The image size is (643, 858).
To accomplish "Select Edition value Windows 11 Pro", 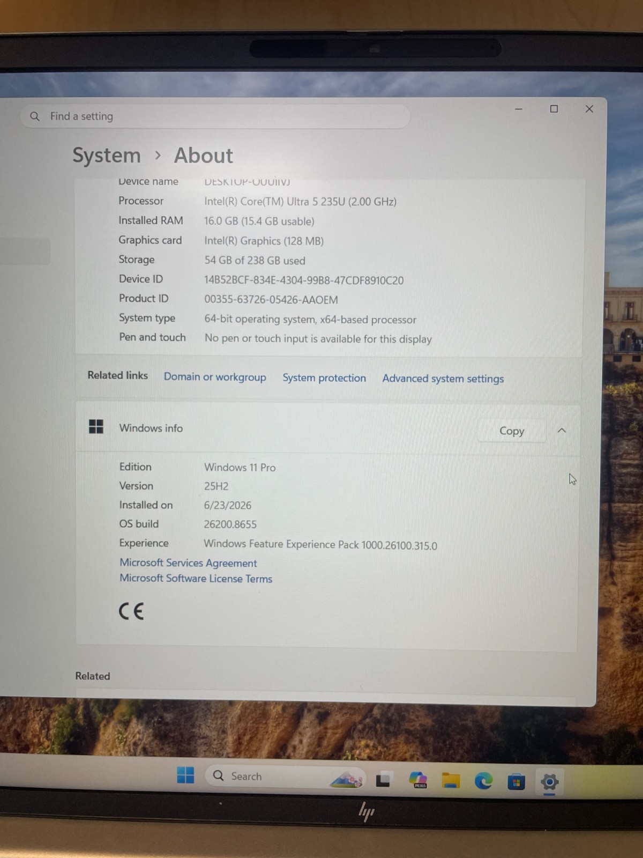I will click(240, 468).
